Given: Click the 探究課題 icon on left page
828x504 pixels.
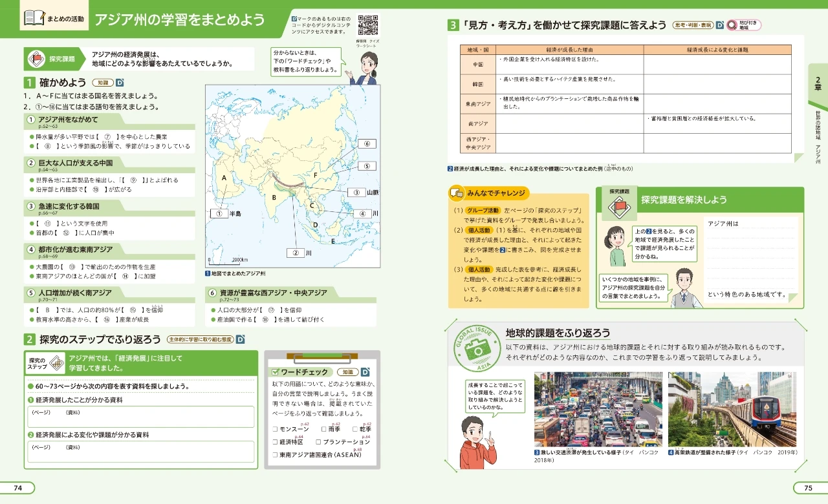Looking at the screenshot, I should pyautogui.click(x=36, y=59).
